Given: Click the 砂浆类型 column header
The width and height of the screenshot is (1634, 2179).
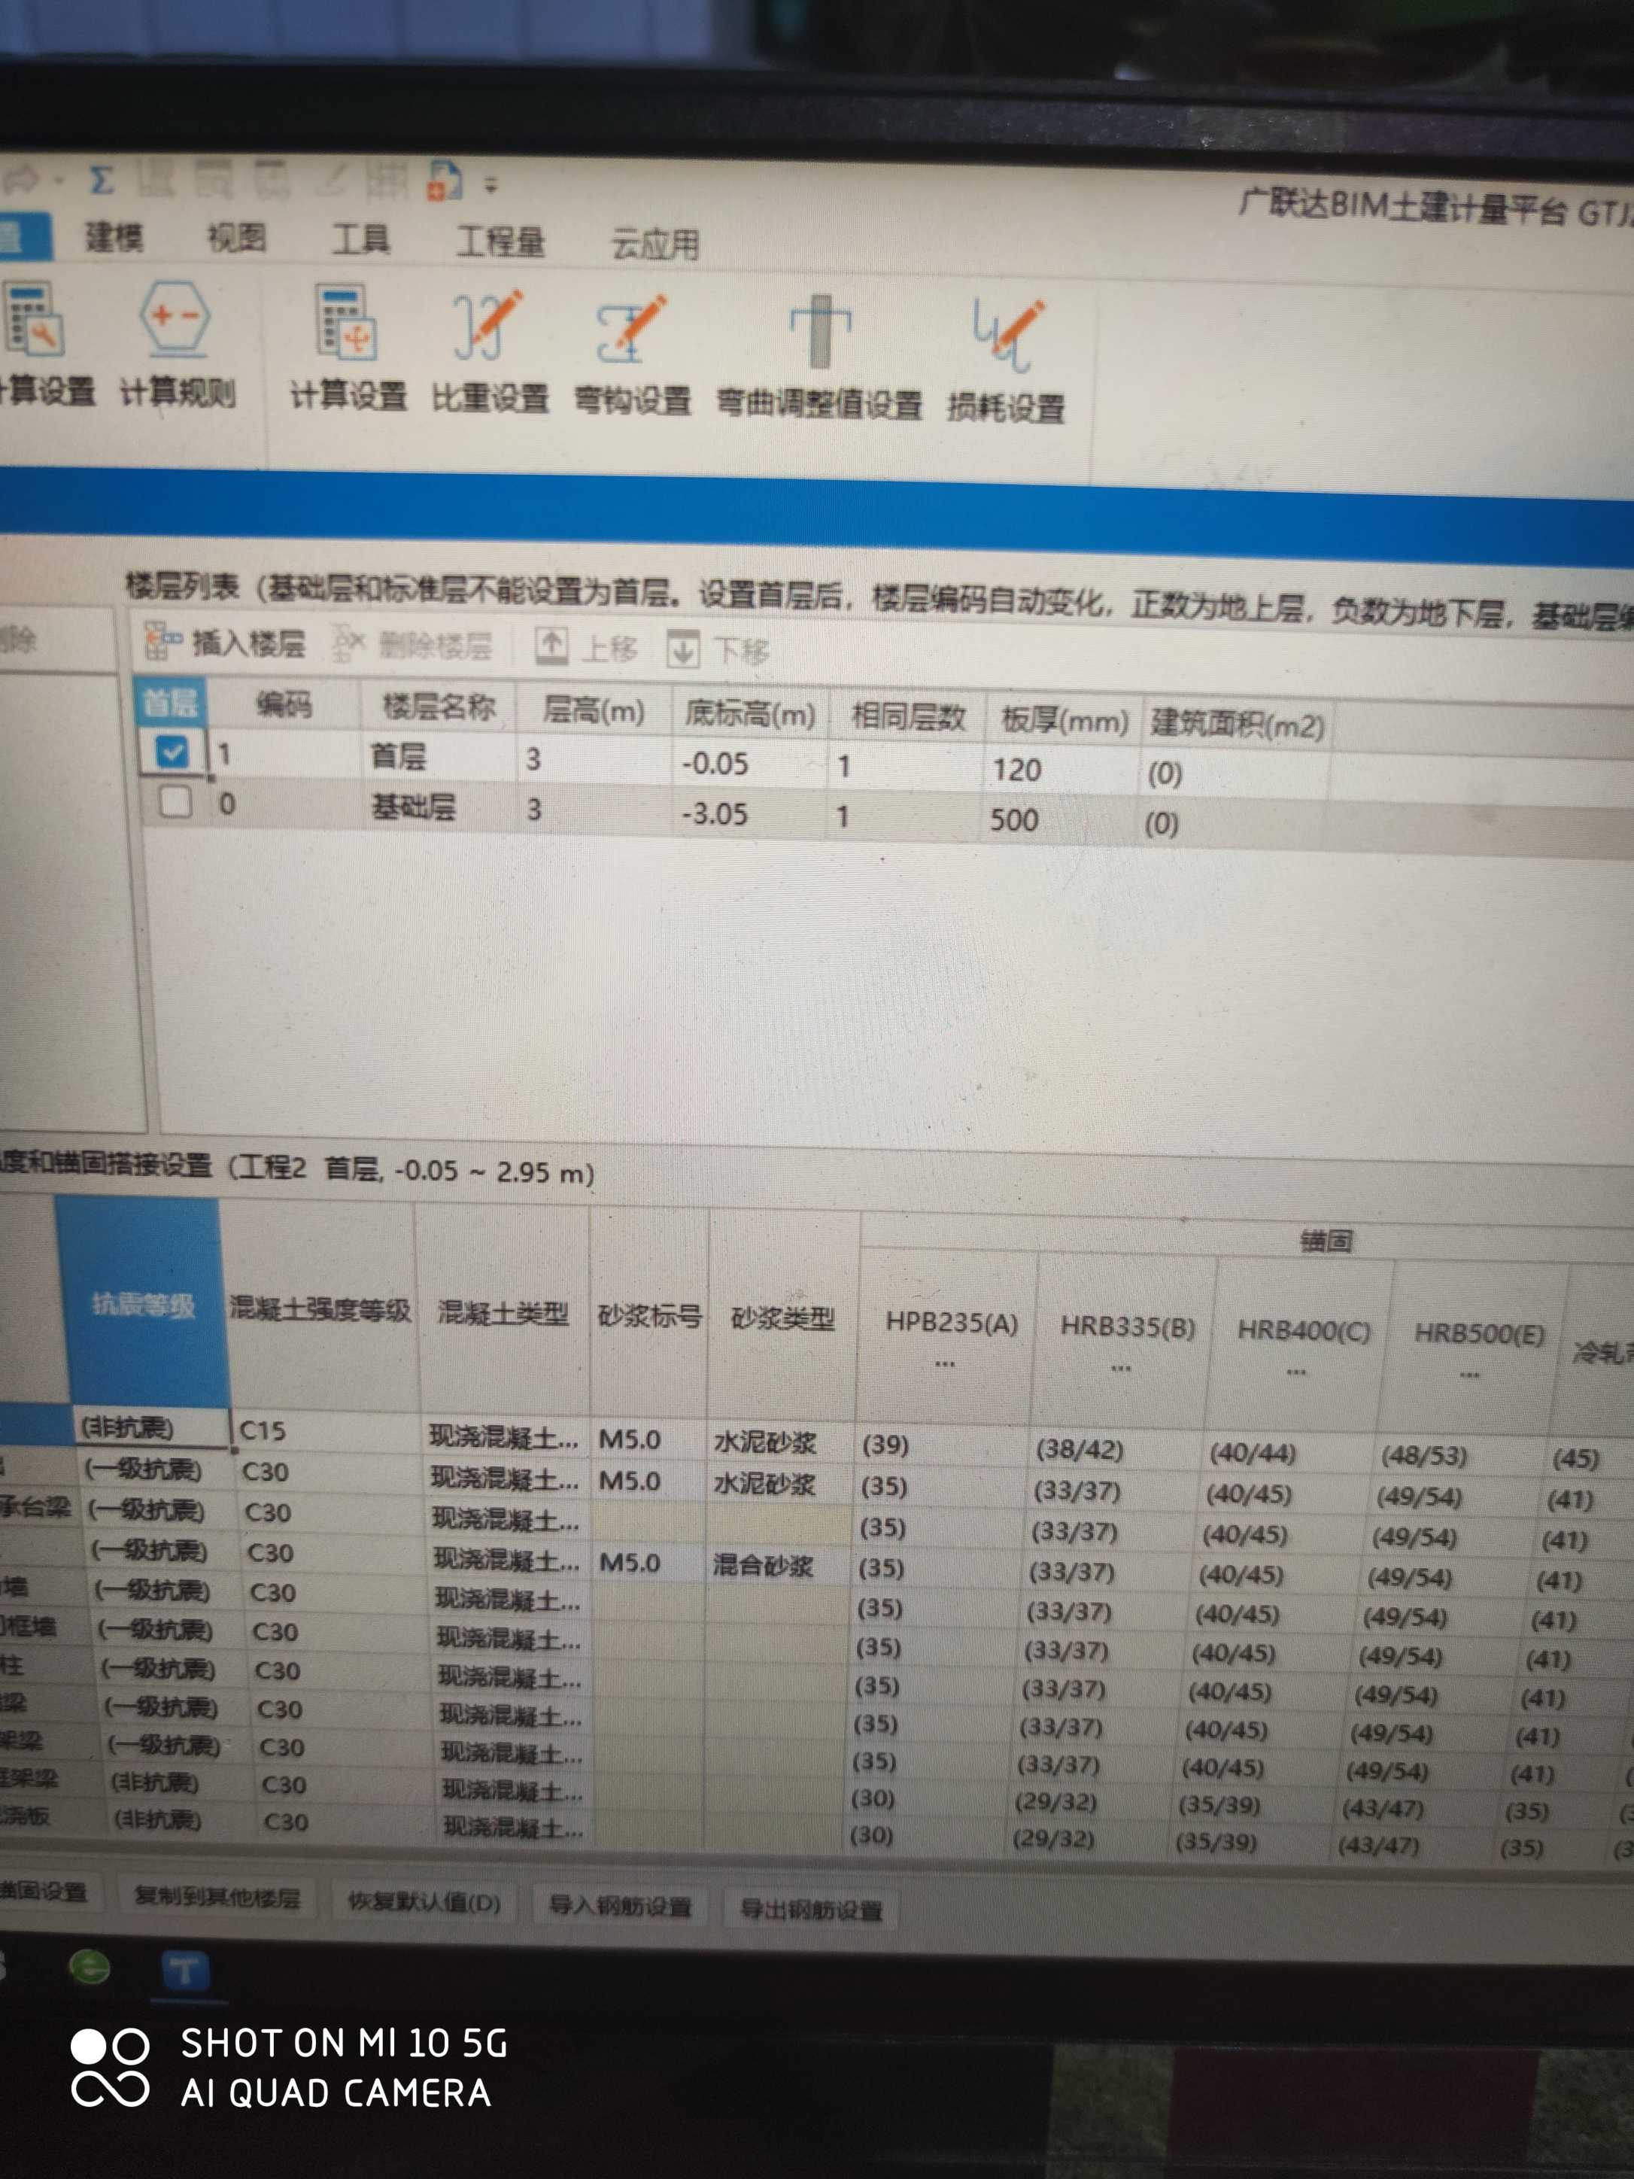Looking at the screenshot, I should [783, 1318].
